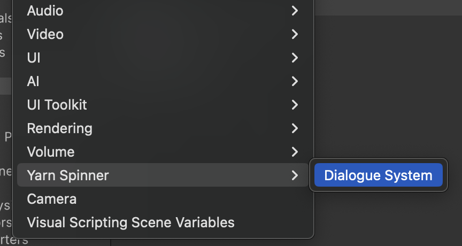The height and width of the screenshot is (246, 462).
Task: Open the Audio submenu entry
Action: [45, 11]
